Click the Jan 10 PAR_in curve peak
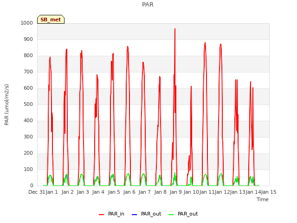The image size is (297, 223). pos(191,87)
